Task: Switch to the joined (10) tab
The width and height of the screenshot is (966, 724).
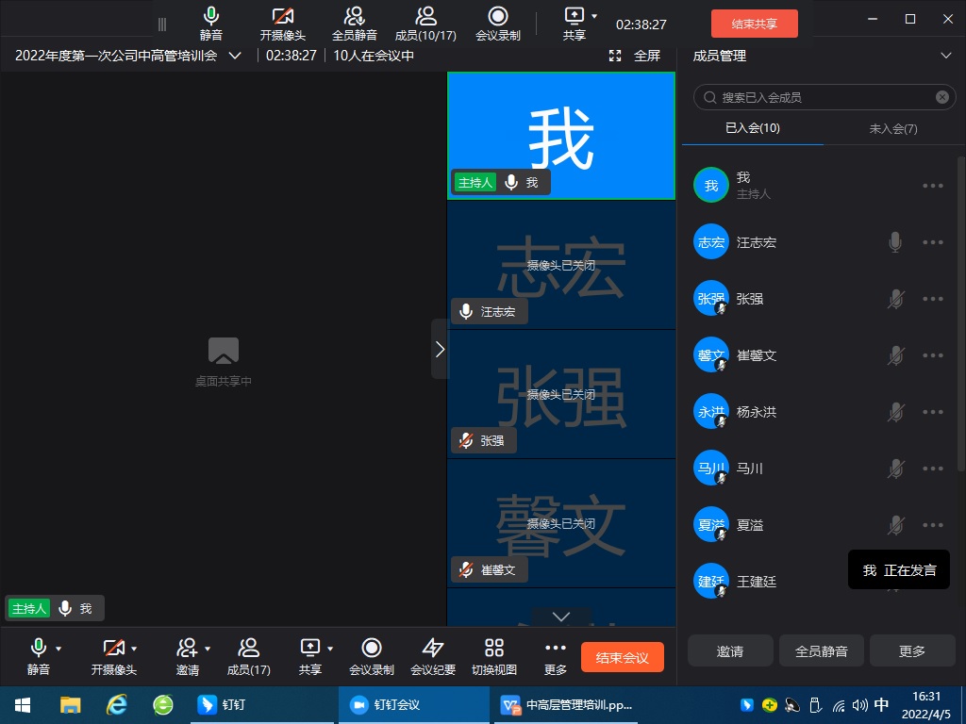Action: point(752,128)
